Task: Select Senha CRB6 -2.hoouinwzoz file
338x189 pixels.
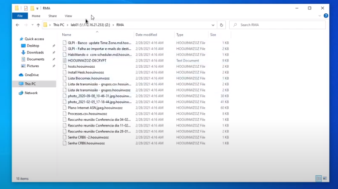Action: coord(88,137)
